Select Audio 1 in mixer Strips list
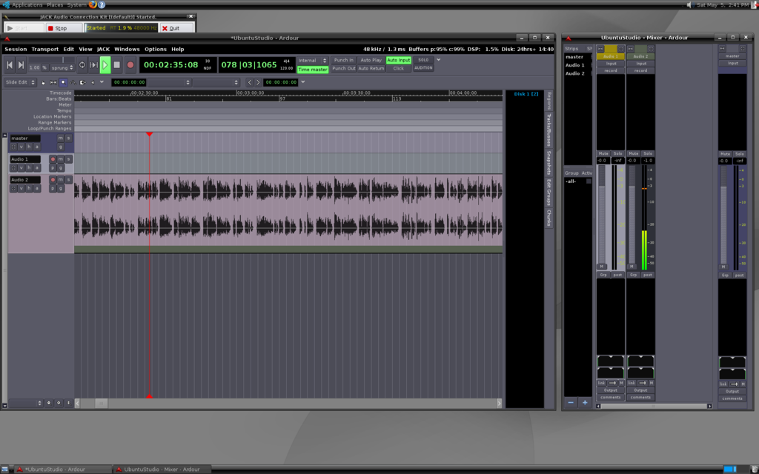Viewport: 759px width, 474px height. point(575,65)
